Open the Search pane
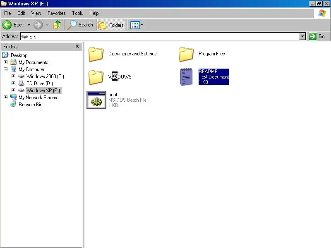 coord(80,25)
